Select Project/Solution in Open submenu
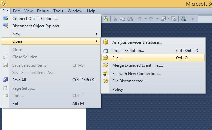Viewport: 212px width, 130px height. 153,51
